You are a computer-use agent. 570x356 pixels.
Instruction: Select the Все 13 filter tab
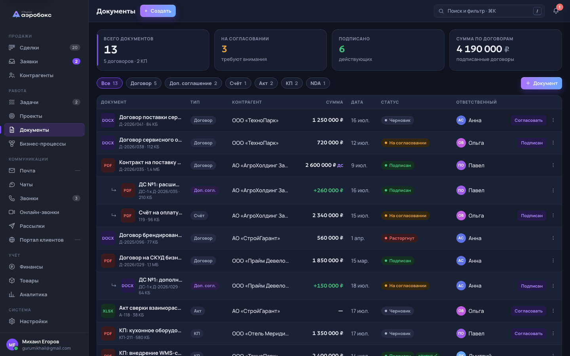pos(110,83)
